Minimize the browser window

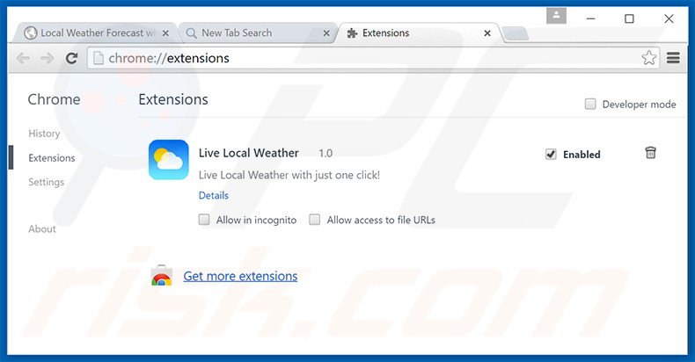pos(591,18)
